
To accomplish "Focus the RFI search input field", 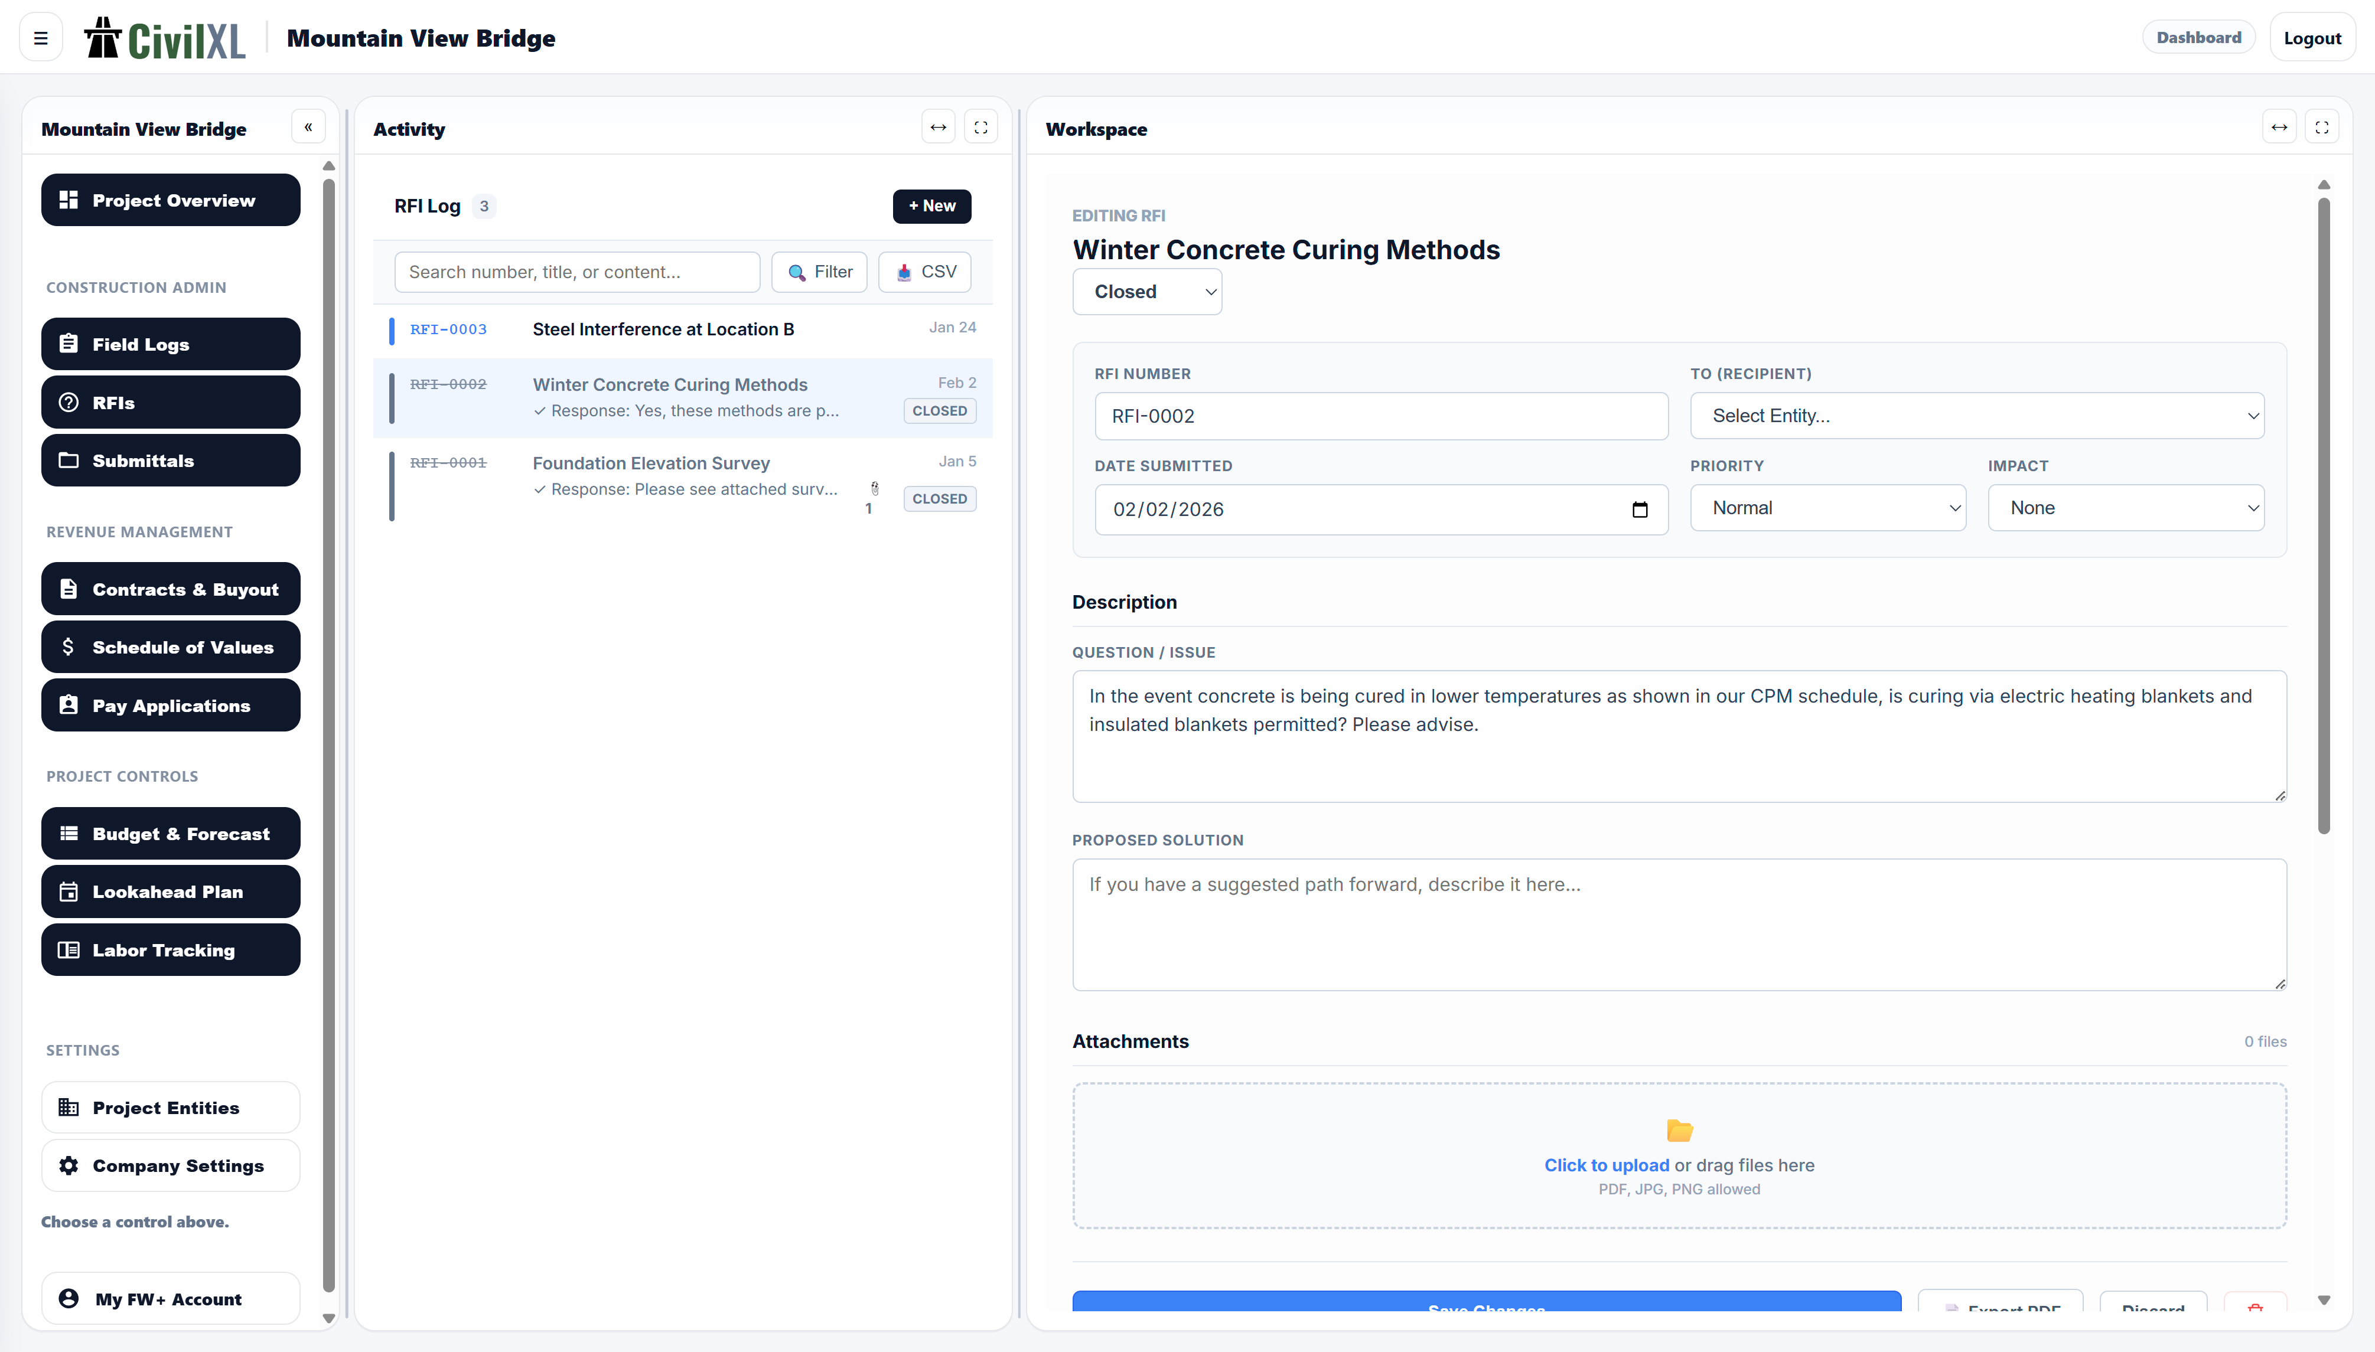I will [577, 272].
